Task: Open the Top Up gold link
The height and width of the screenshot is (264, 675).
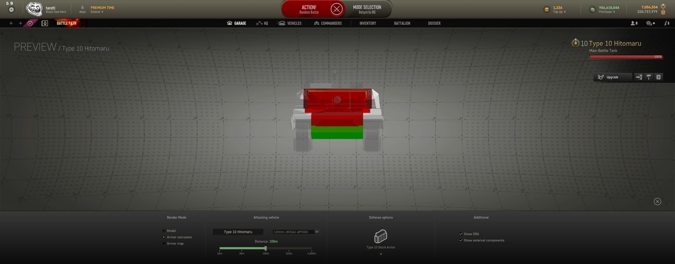Action: (559, 12)
